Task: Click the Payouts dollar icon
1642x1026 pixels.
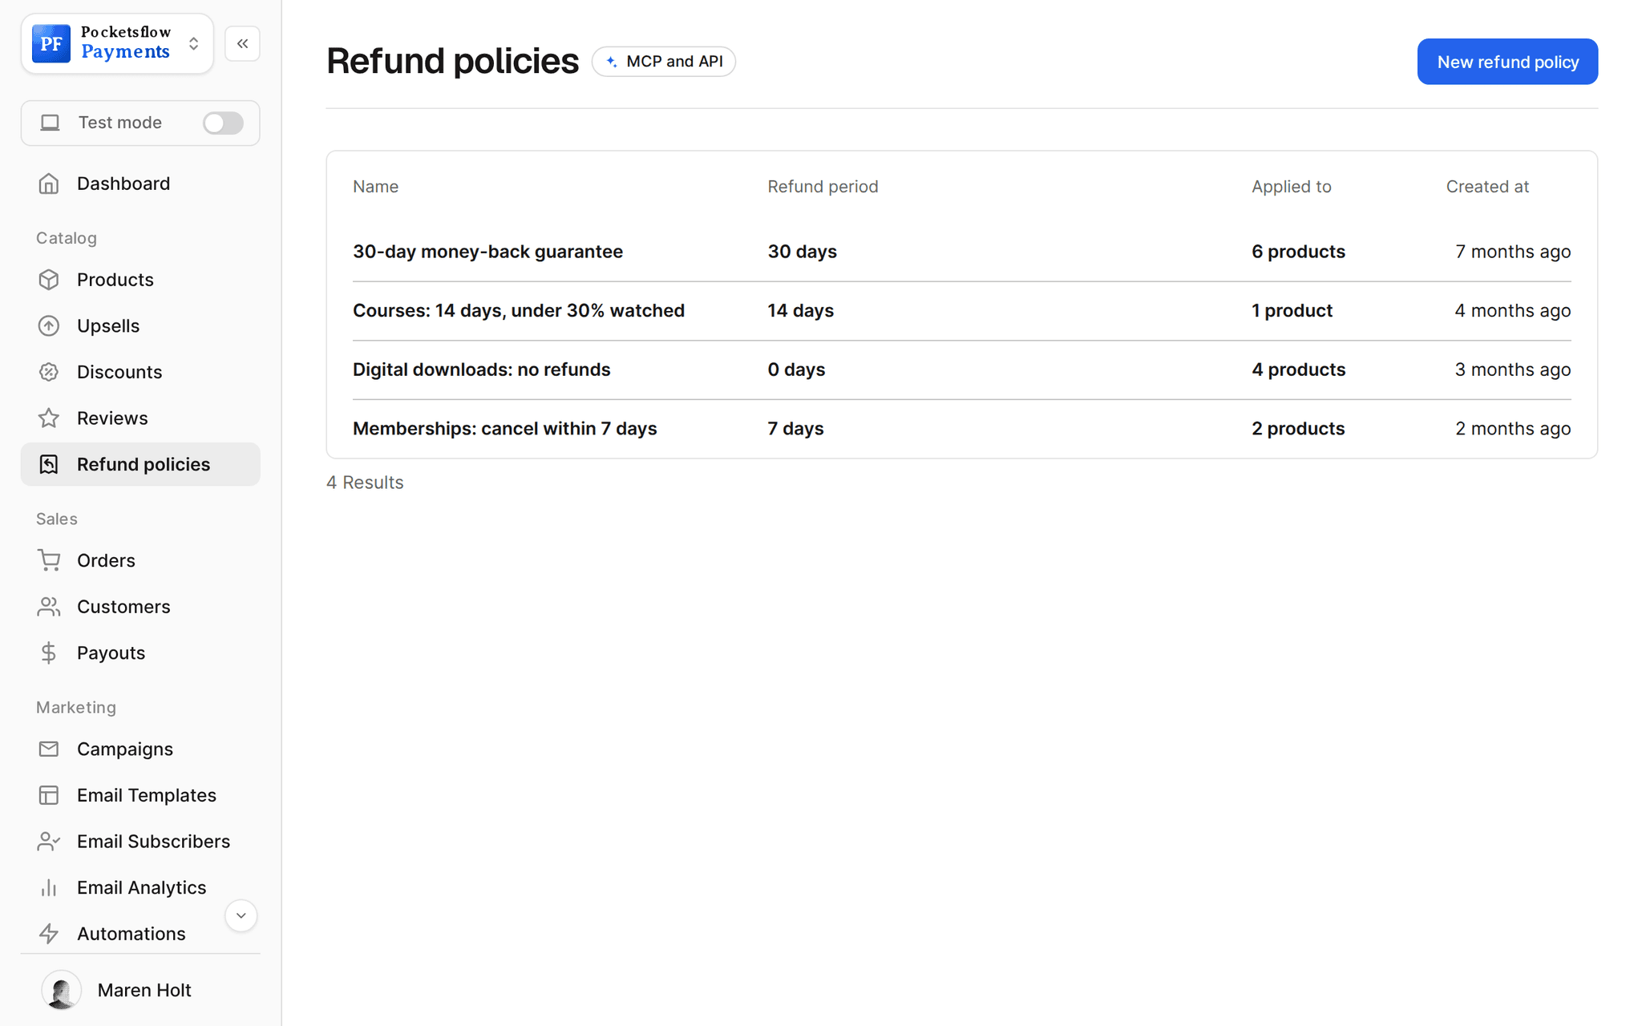Action: 49,653
